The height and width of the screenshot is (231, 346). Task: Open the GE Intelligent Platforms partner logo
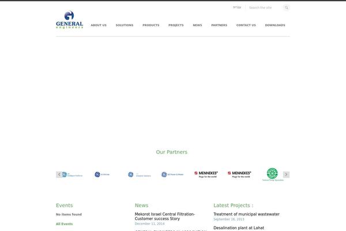click(73, 174)
